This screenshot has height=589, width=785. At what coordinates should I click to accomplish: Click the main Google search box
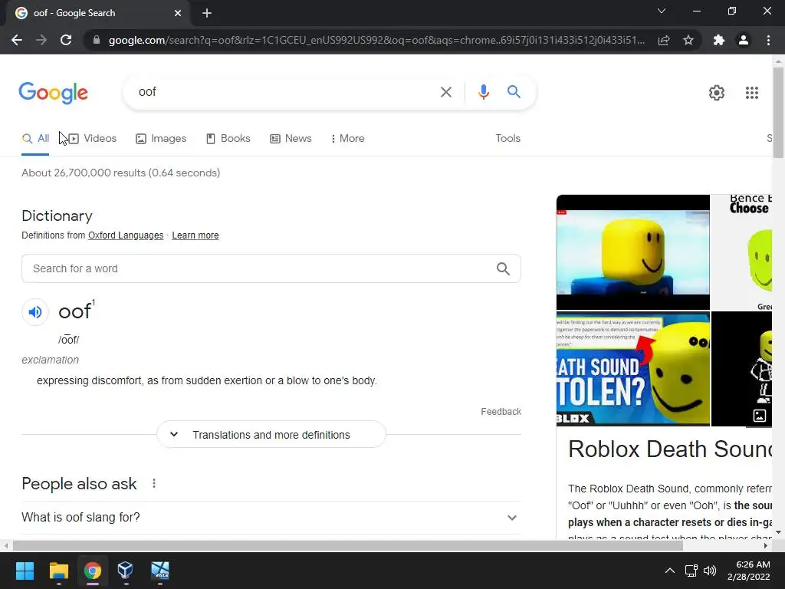click(285, 92)
